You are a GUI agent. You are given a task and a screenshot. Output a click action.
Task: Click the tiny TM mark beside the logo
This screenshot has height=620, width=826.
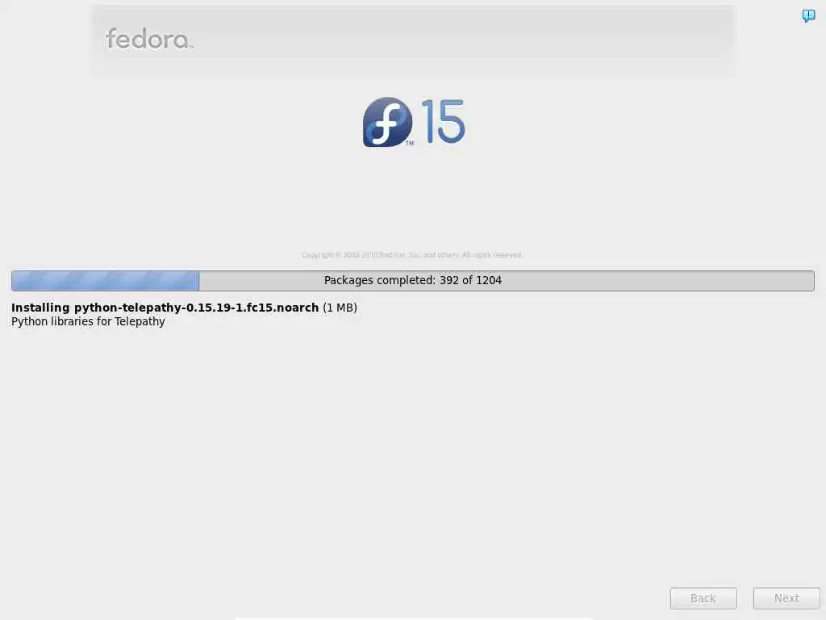click(409, 143)
